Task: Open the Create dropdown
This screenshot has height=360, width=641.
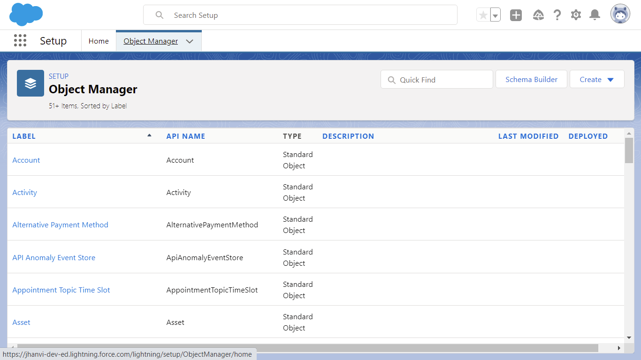Action: tap(597, 79)
